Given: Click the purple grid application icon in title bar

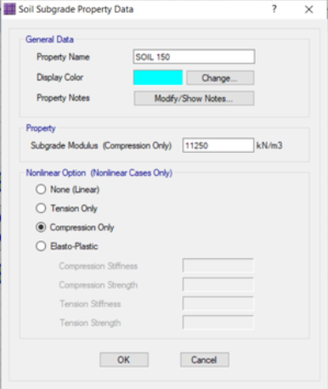Looking at the screenshot, I should [9, 9].
